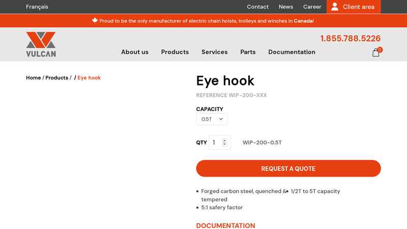
Task: Call phone number 1.855.788.5226
Action: point(351,39)
